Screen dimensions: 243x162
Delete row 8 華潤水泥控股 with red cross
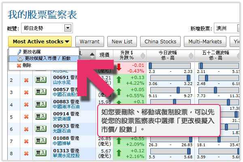(26, 153)
